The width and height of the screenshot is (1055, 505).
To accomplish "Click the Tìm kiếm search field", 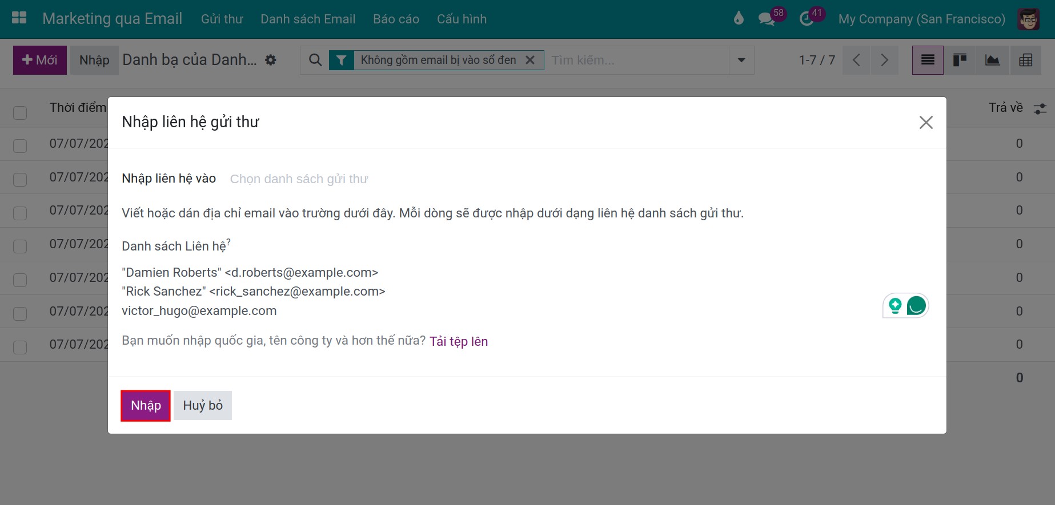I will tap(637, 60).
